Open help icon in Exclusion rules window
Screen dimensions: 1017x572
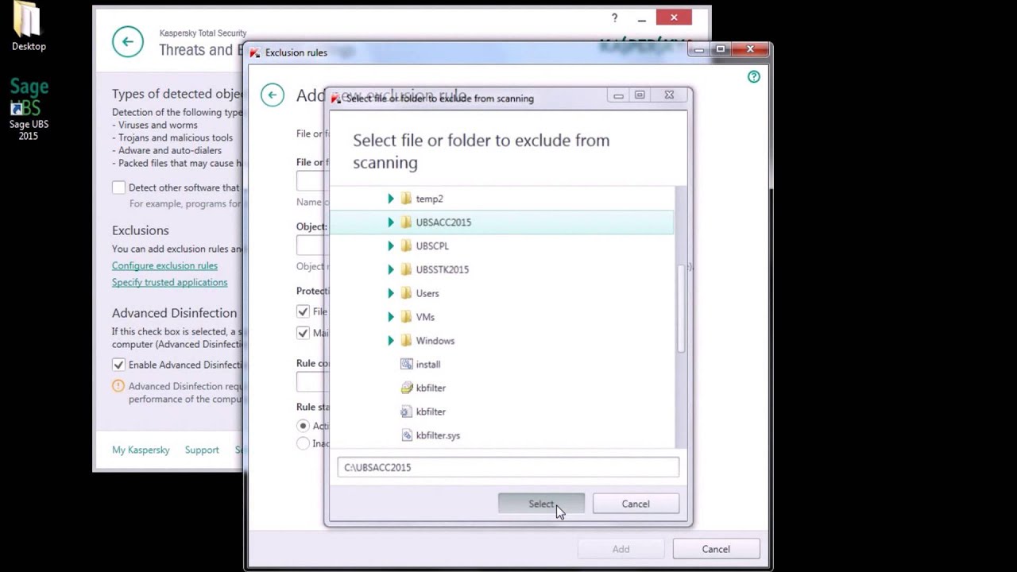click(754, 76)
